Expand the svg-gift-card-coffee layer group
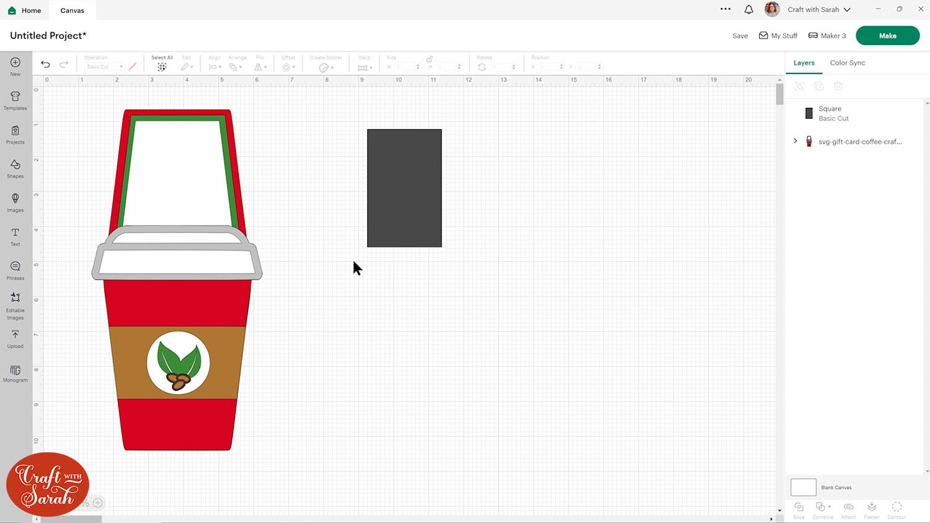930x523 pixels. [x=795, y=141]
